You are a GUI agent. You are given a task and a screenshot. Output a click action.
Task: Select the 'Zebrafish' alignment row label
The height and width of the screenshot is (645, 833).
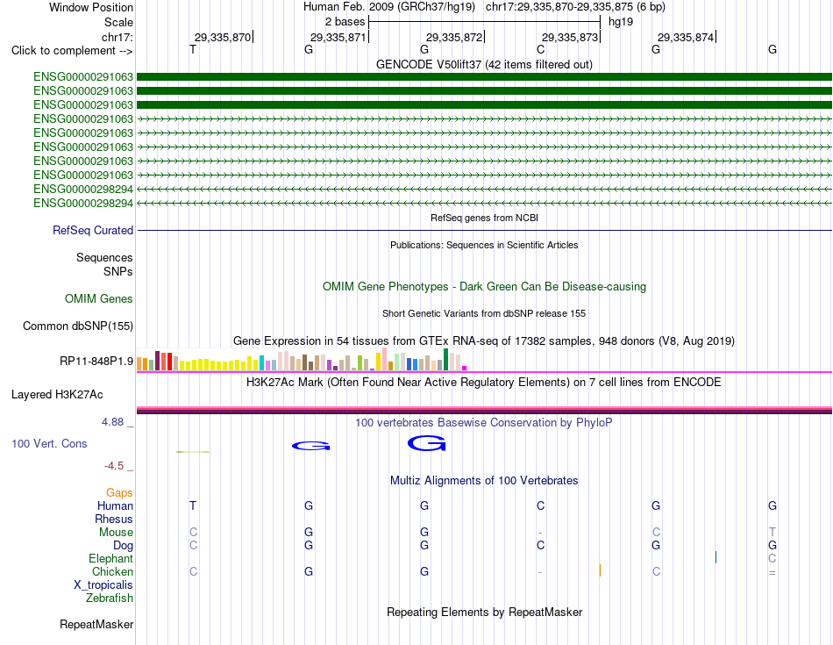pos(110,598)
